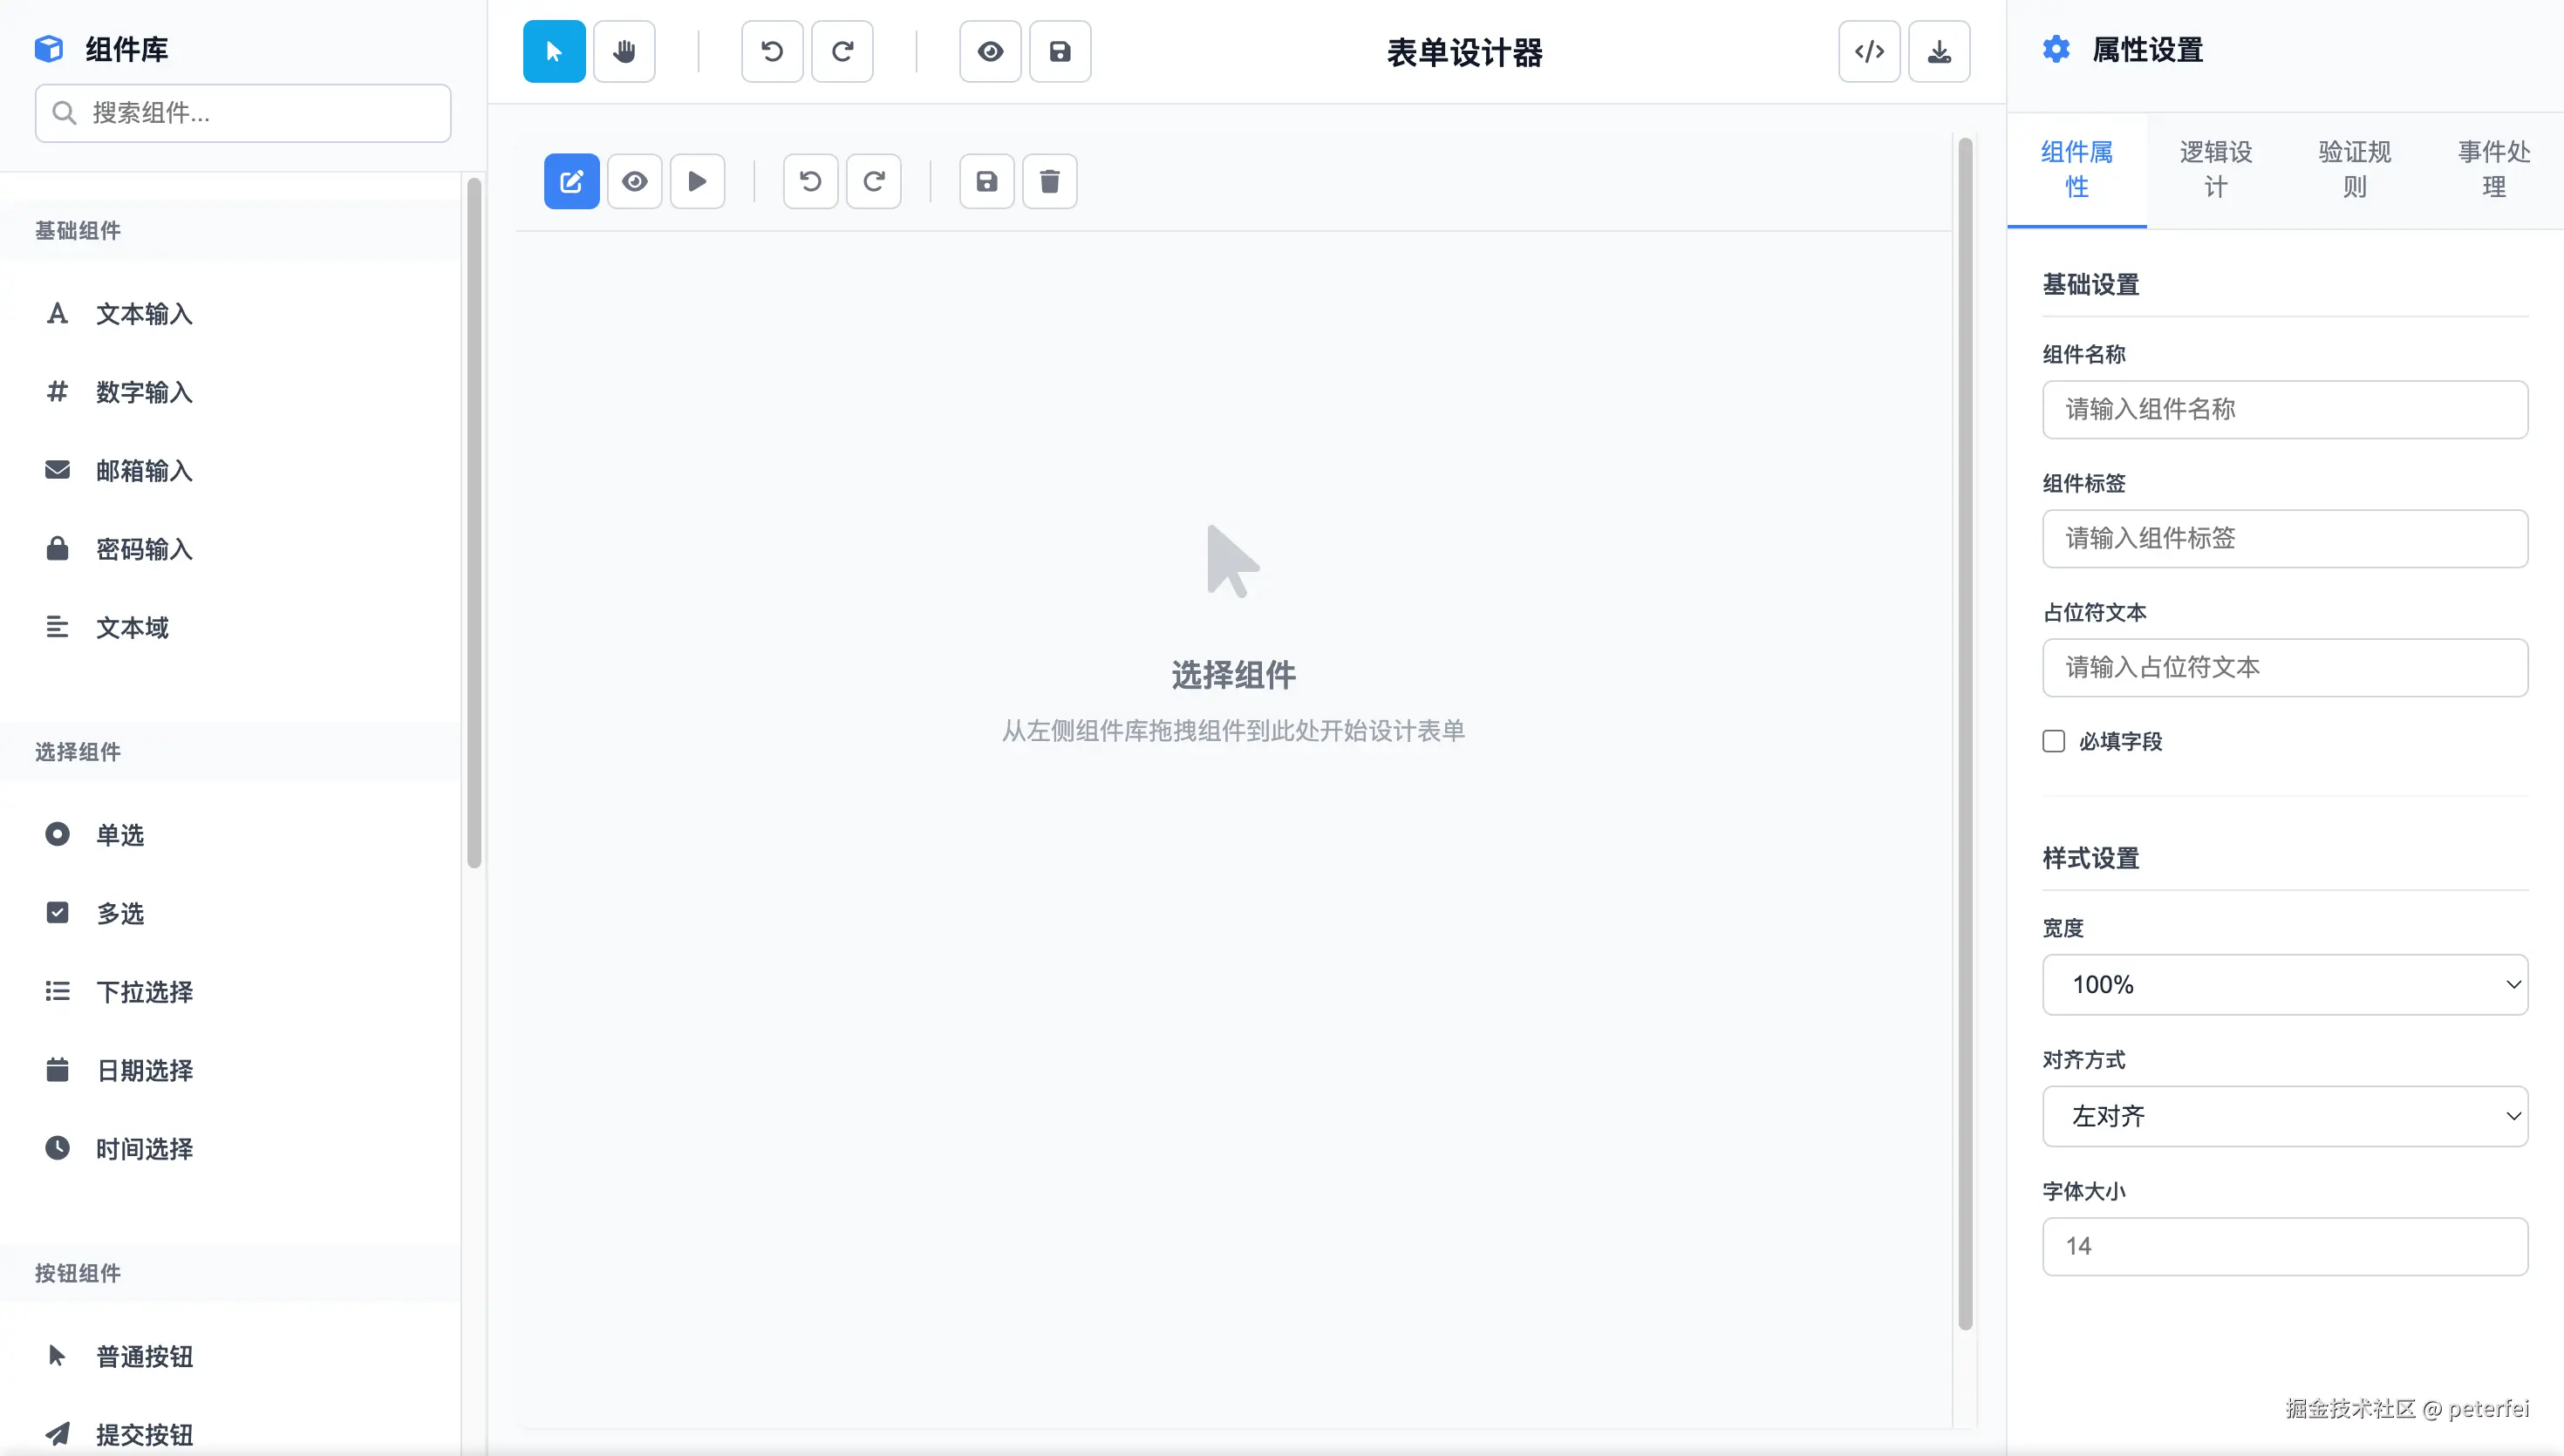Toggle the eye icon in canvas toolbar
Screen dimensions: 2564x1456
click(x=634, y=181)
